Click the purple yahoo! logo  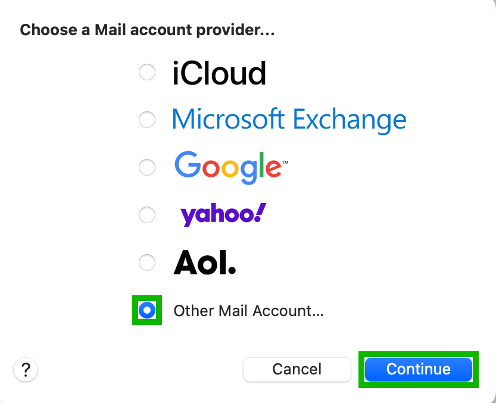(x=223, y=214)
